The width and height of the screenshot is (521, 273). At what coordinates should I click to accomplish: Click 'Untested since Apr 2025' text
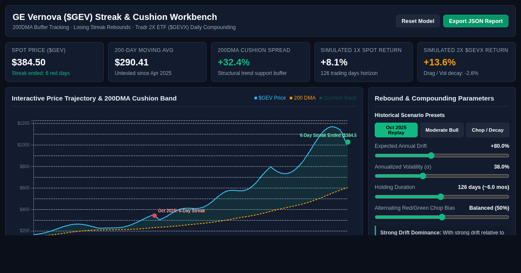point(143,73)
